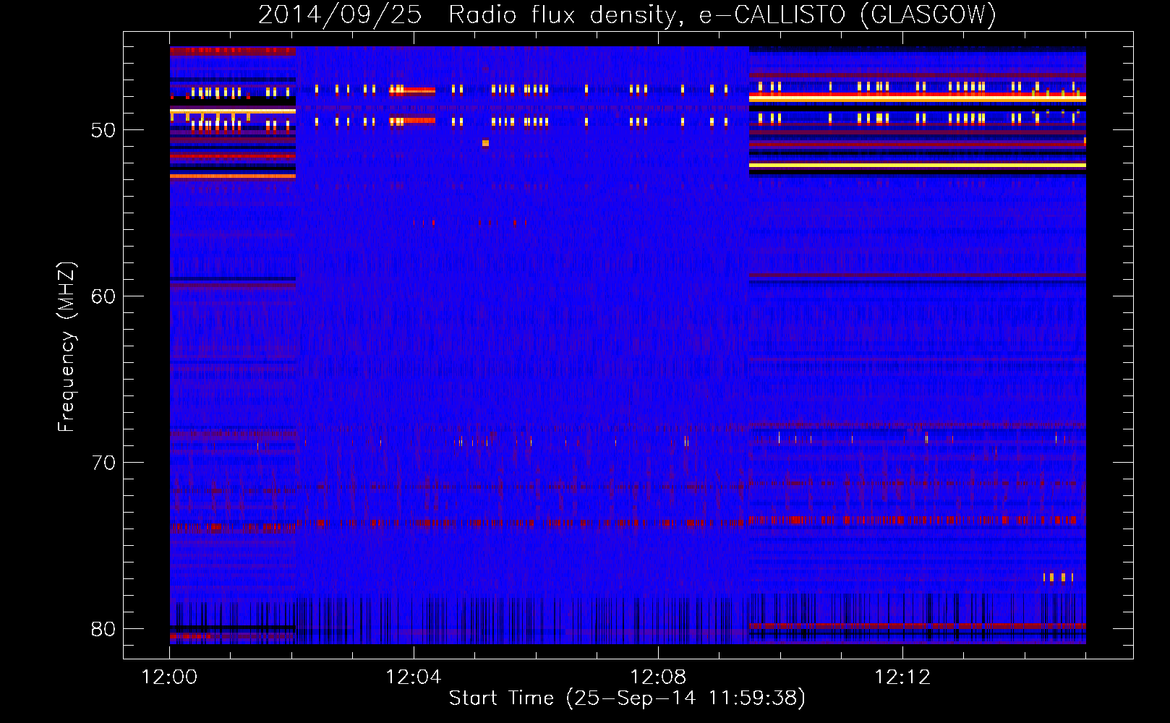Click the '50' frequency tick label
Screen dimensions: 1170x723
coord(103,131)
